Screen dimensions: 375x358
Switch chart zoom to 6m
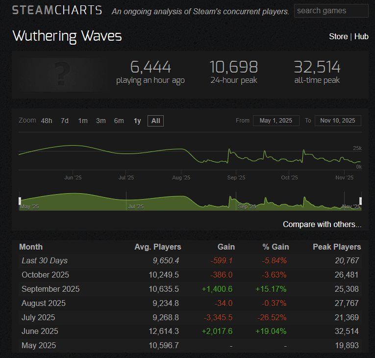point(119,121)
